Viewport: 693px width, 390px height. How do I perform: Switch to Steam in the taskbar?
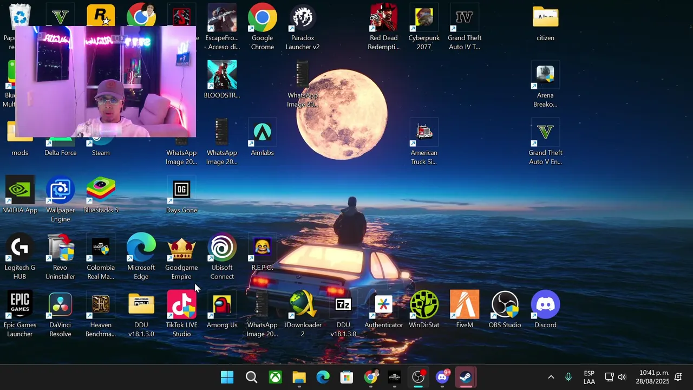click(466, 377)
